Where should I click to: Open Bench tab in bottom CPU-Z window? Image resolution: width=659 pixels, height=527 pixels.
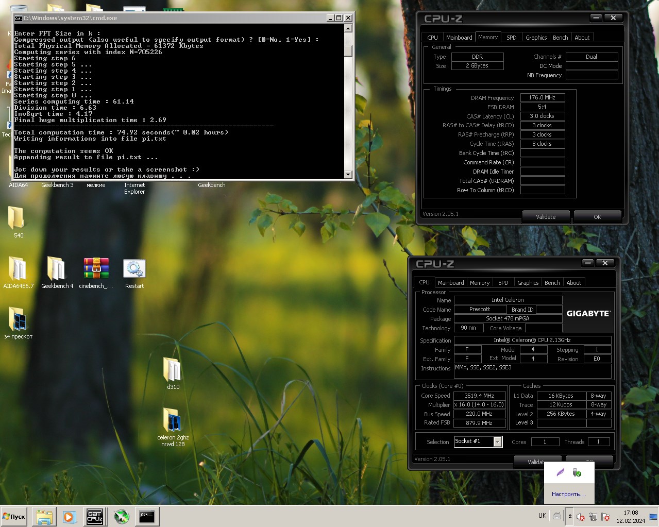pos(552,283)
